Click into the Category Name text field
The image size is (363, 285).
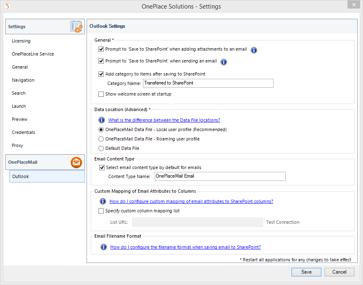pyautogui.click(x=208, y=83)
